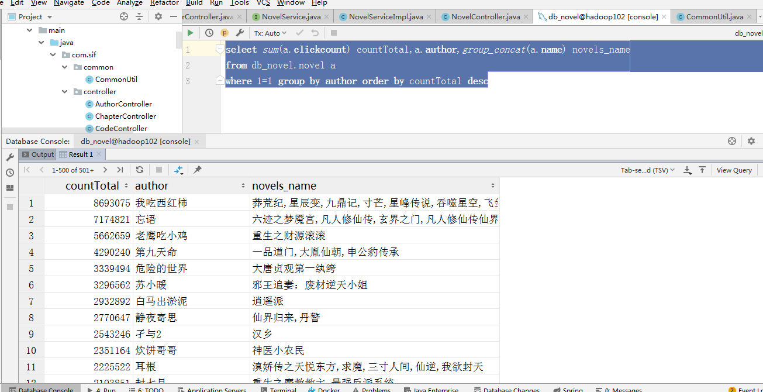Image resolution: width=763 pixels, height=392 pixels.
Task: Click the Project panel vertical scrollbar
Action: (178, 39)
